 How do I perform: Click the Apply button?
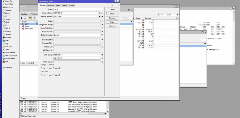[x=112, y=13]
